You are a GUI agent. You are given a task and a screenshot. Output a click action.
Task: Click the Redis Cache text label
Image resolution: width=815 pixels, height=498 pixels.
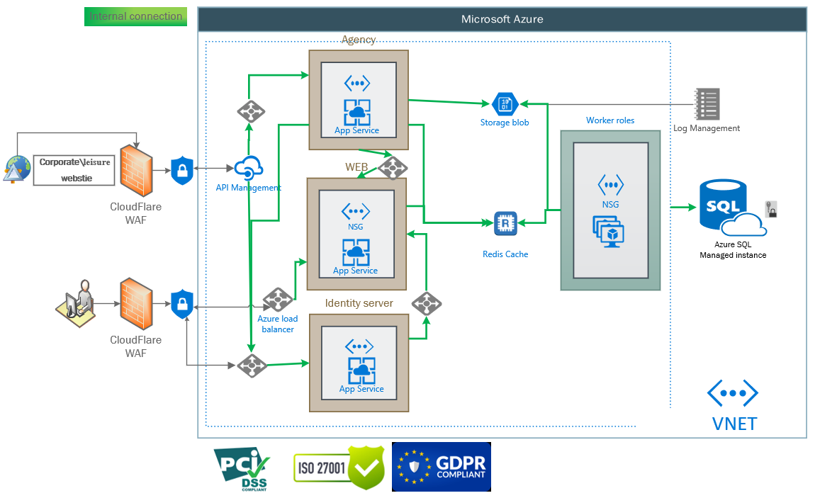tap(505, 254)
